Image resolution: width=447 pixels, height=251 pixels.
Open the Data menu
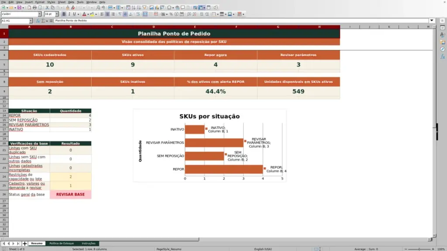[71, 2]
